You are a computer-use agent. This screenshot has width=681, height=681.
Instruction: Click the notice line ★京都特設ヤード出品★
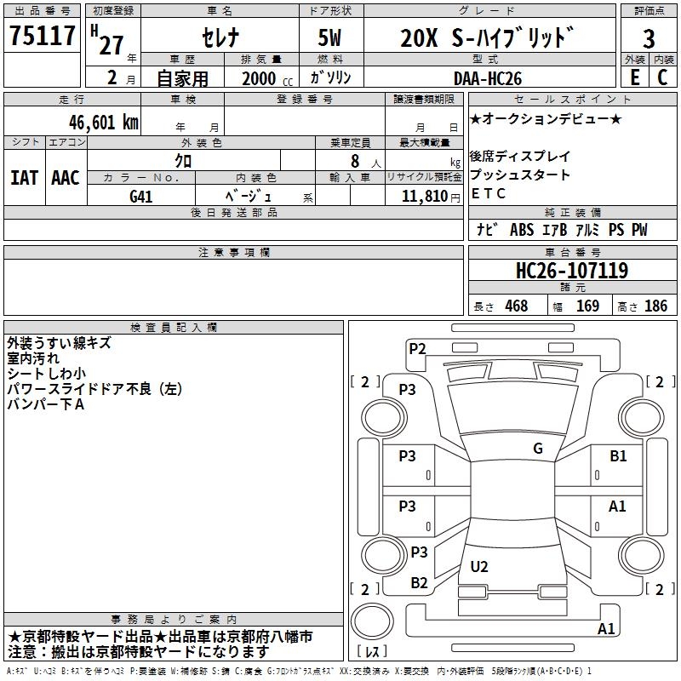click(160, 637)
